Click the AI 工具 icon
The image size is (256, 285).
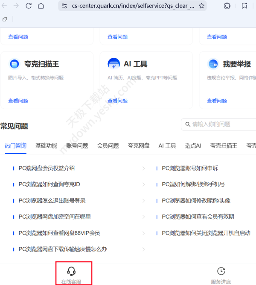tap(114, 64)
